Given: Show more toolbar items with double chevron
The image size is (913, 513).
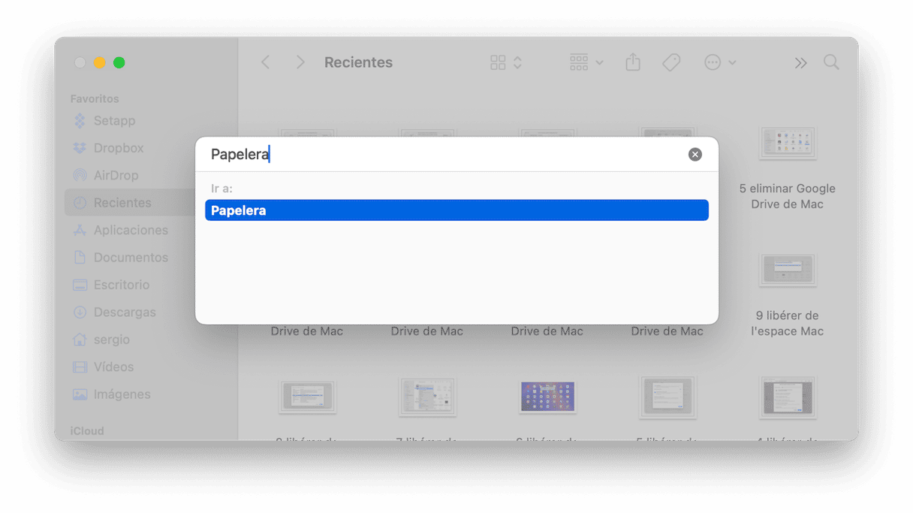Looking at the screenshot, I should (x=800, y=63).
